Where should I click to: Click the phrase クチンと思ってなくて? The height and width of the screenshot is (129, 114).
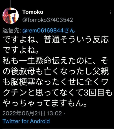43,93
